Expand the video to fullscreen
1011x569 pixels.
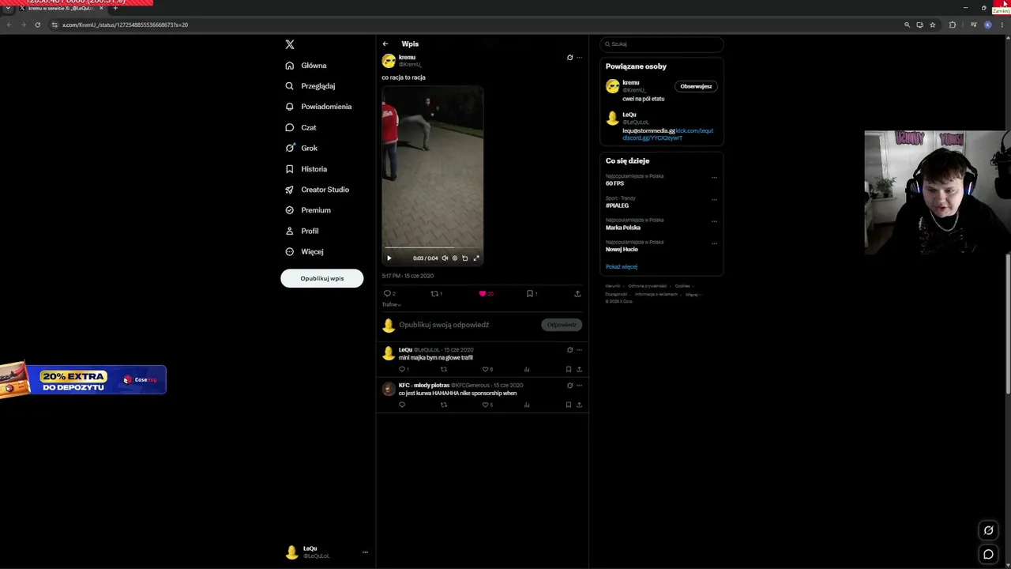tap(476, 258)
